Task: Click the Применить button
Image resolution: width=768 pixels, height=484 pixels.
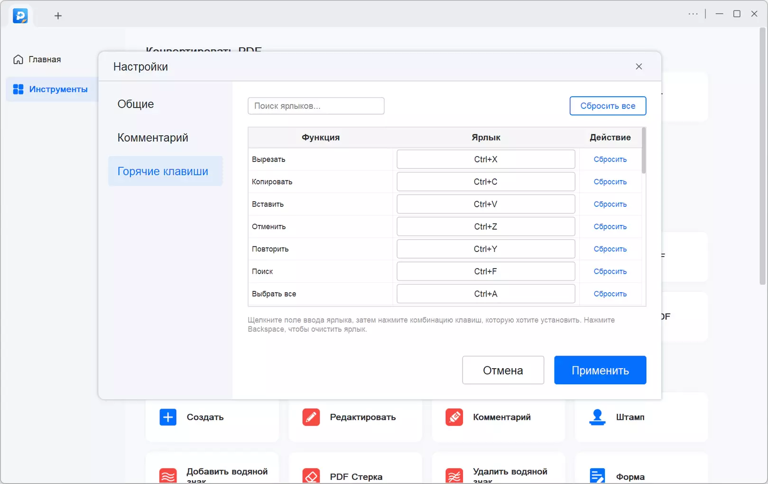Action: (600, 370)
